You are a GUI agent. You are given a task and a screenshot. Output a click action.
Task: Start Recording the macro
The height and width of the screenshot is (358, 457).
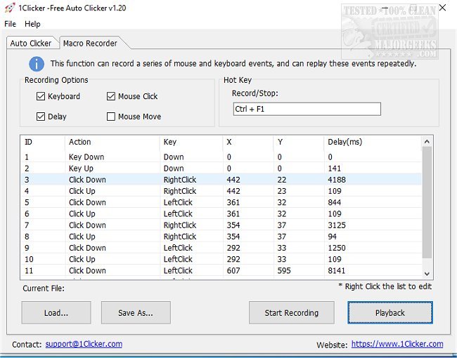tap(291, 312)
